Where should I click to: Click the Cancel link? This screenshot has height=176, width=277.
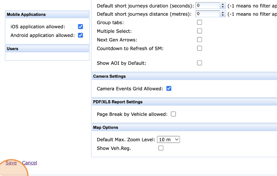pos(30,163)
